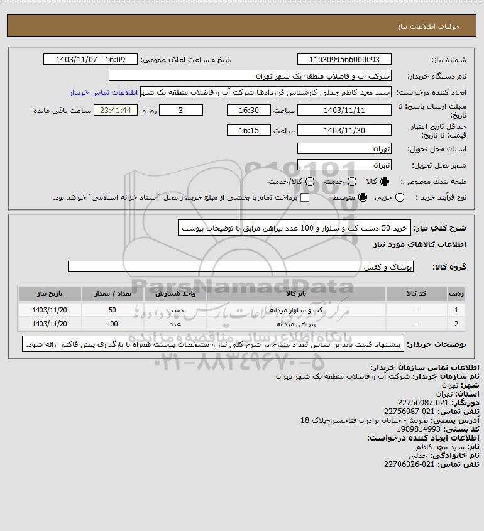Image resolution: width=484 pixels, height=531 pixels.
Task: Click the need date of row 1
Action: (50, 310)
